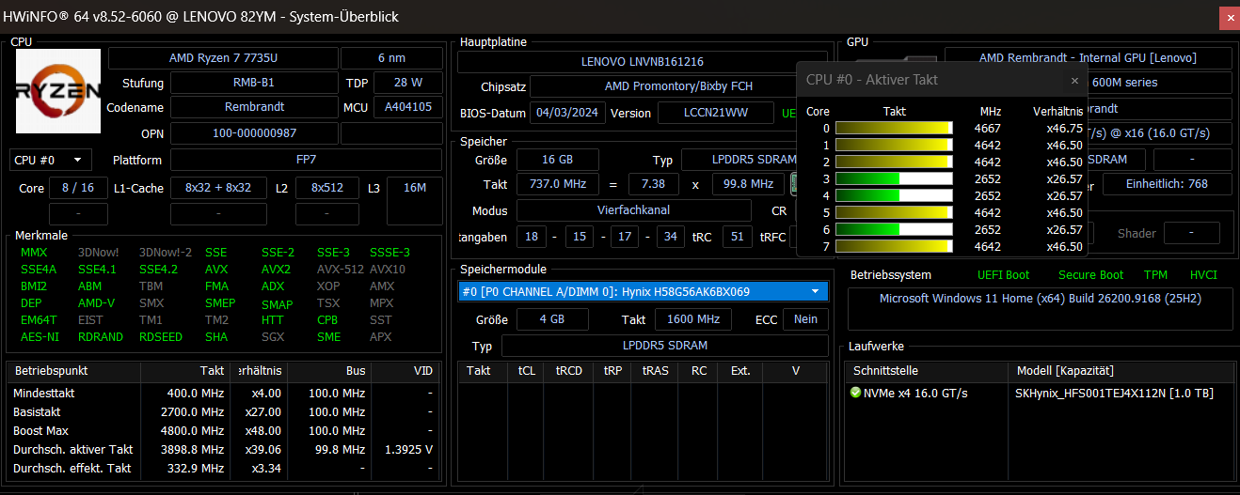The width and height of the screenshot is (1240, 495).
Task: Click the Microsoft Windows 11 Home OS field
Action: pos(1040,309)
